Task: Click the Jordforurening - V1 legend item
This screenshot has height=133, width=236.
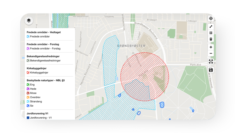Action: [x=41, y=118]
